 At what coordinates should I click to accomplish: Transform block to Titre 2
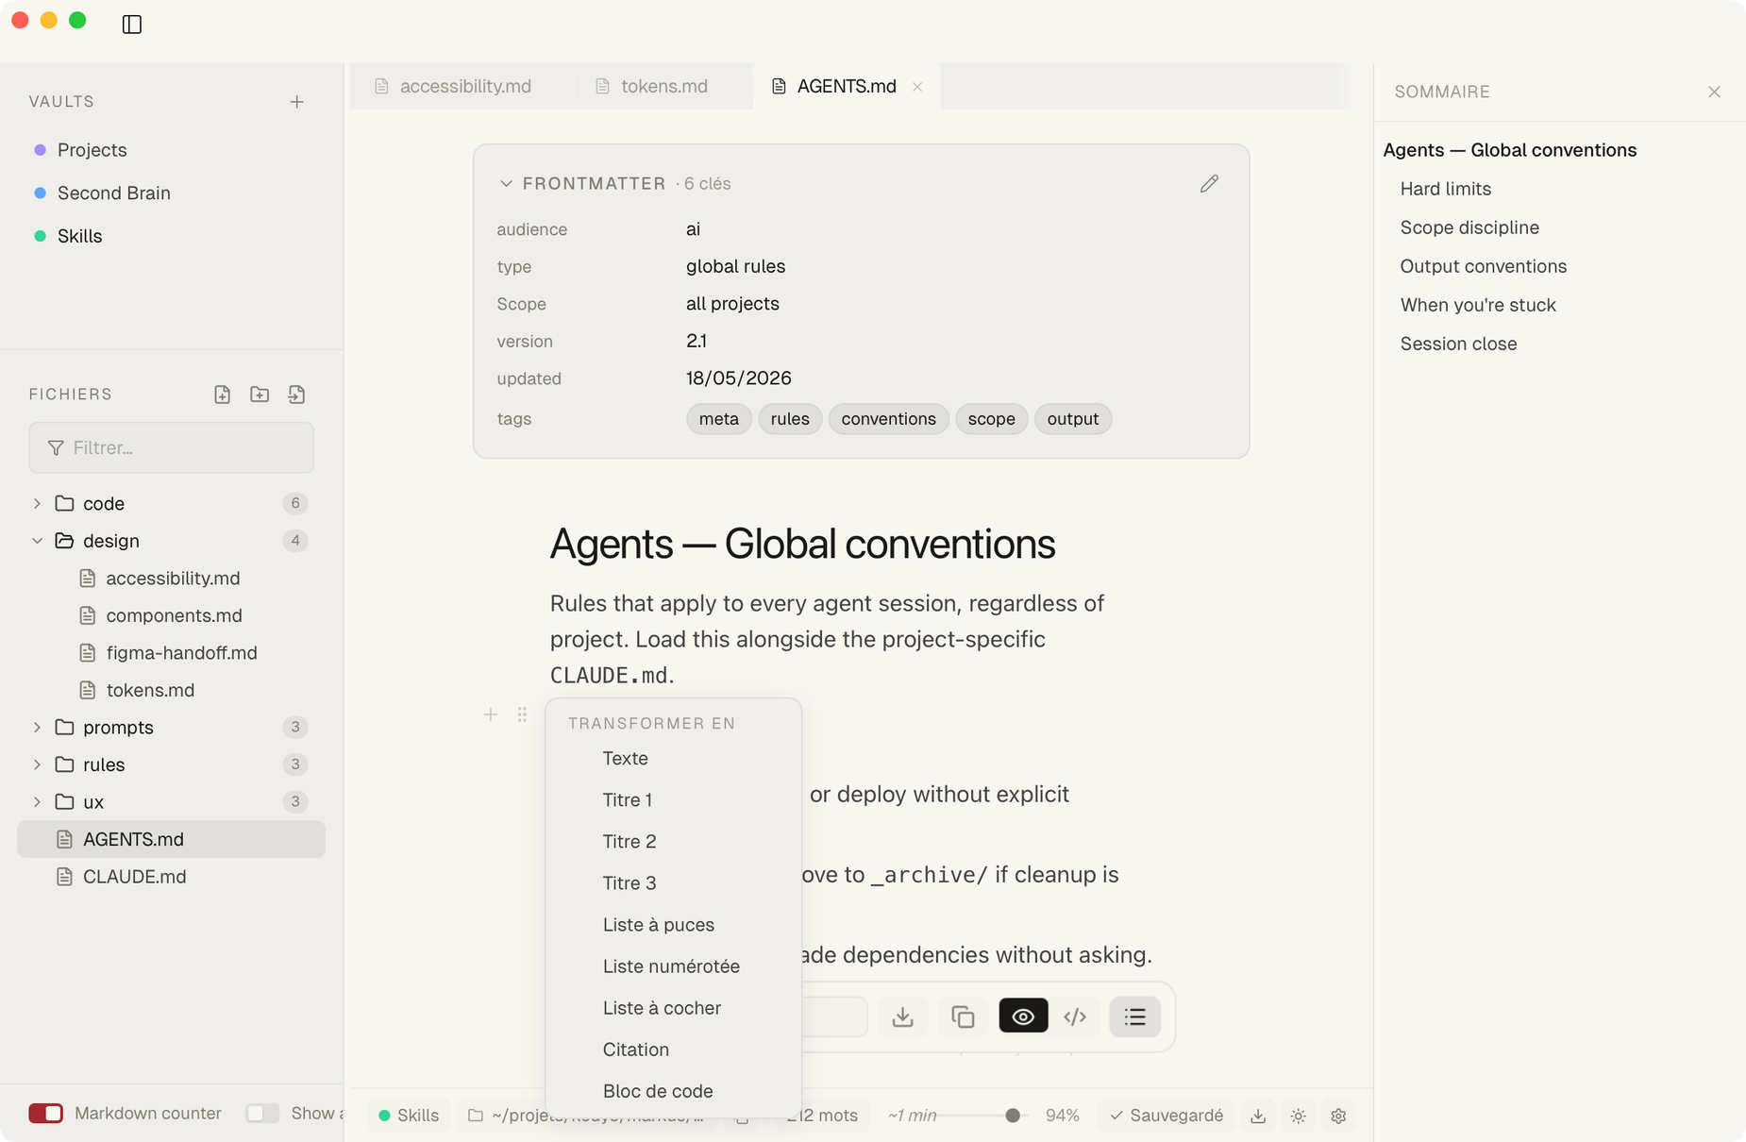[x=673, y=842]
